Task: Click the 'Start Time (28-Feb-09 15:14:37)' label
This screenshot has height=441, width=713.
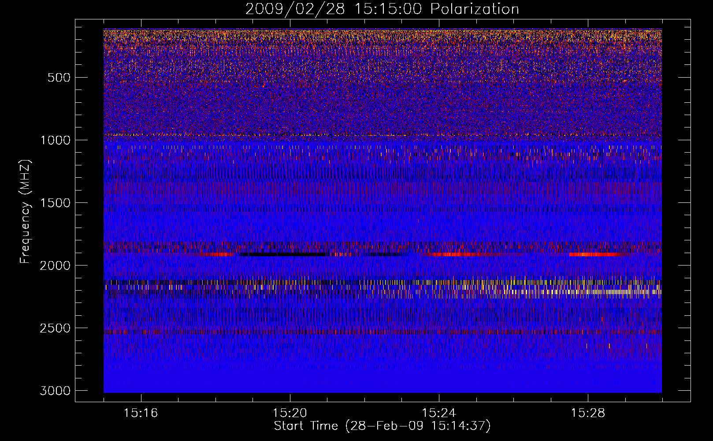Action: click(x=382, y=426)
